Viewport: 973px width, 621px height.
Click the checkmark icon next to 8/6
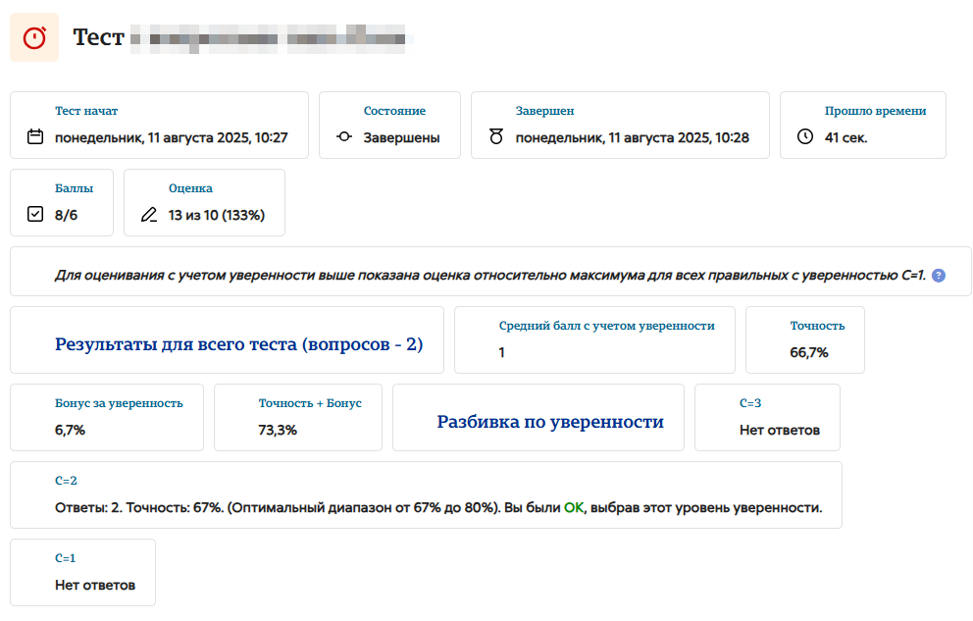tap(35, 214)
